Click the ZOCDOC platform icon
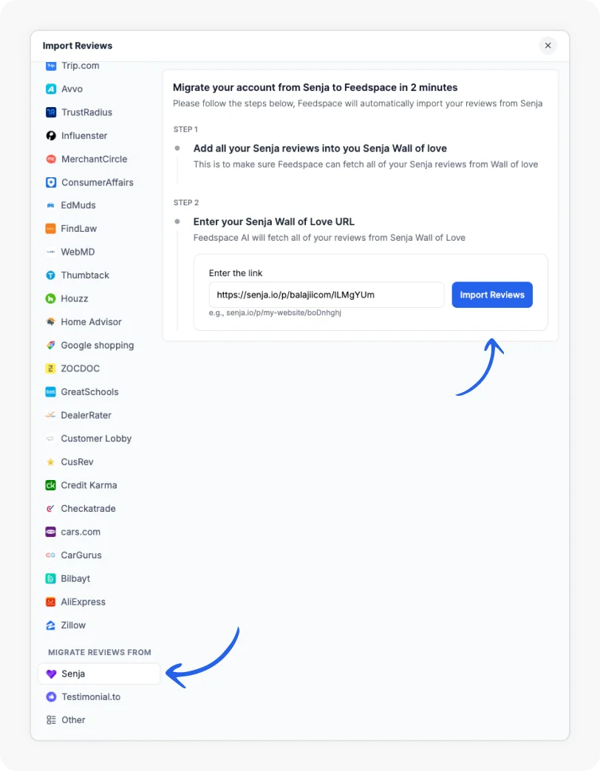 (x=50, y=369)
